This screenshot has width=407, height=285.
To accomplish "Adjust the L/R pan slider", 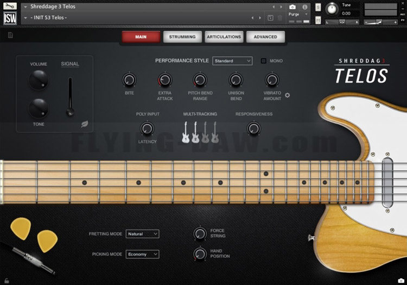I will pyautogui.click(x=342, y=22).
